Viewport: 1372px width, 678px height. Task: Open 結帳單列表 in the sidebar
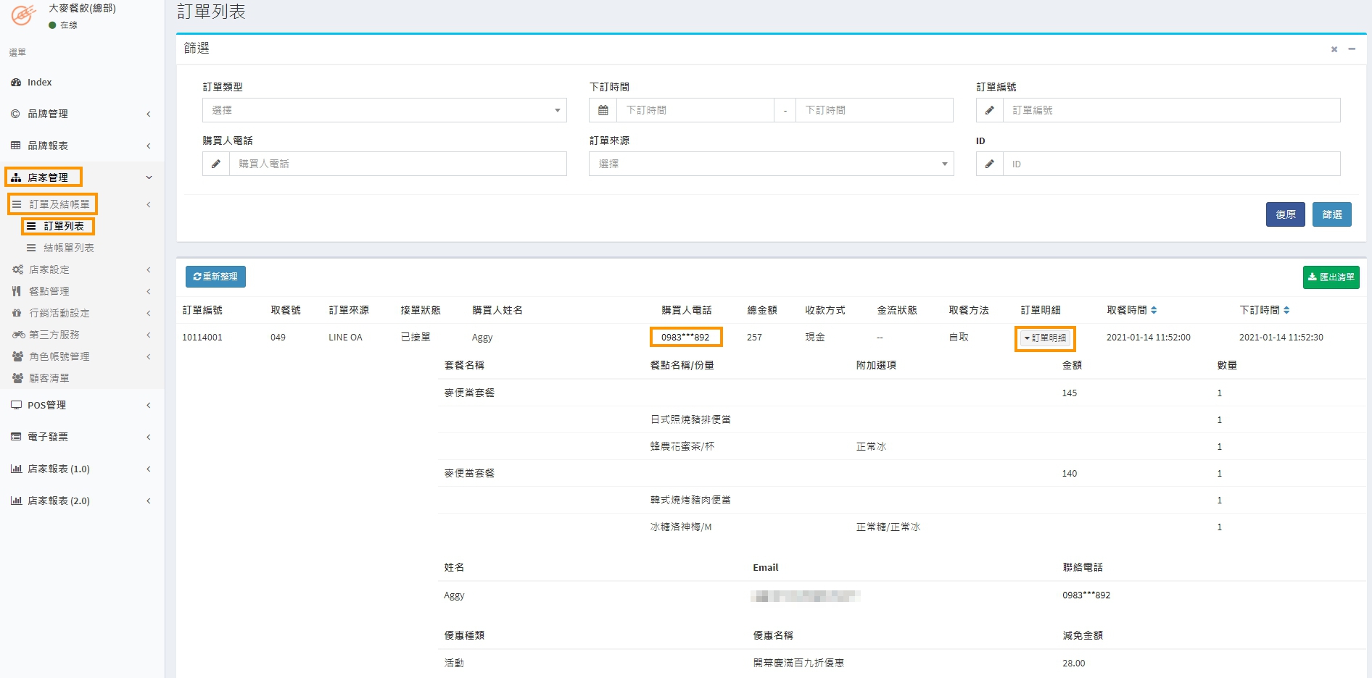(68, 248)
